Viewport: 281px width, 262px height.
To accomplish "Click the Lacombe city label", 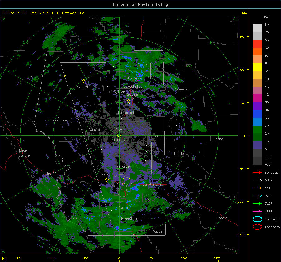I will [135, 78].
